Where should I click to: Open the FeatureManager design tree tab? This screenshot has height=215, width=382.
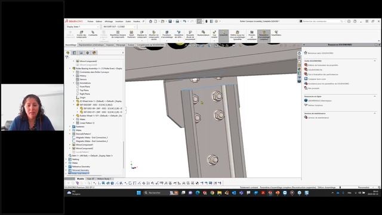point(68,53)
